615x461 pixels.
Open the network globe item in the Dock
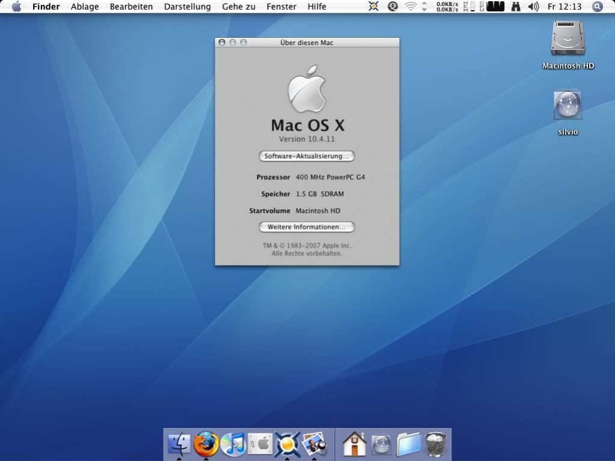click(381, 445)
